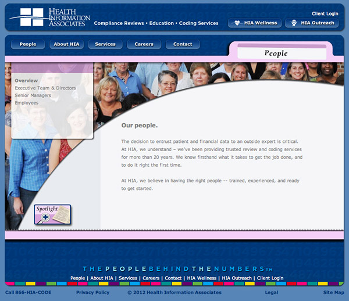Screen dimensions: 349x301
Task: Open the Privacy Policy link
Action: [x=93, y=292]
